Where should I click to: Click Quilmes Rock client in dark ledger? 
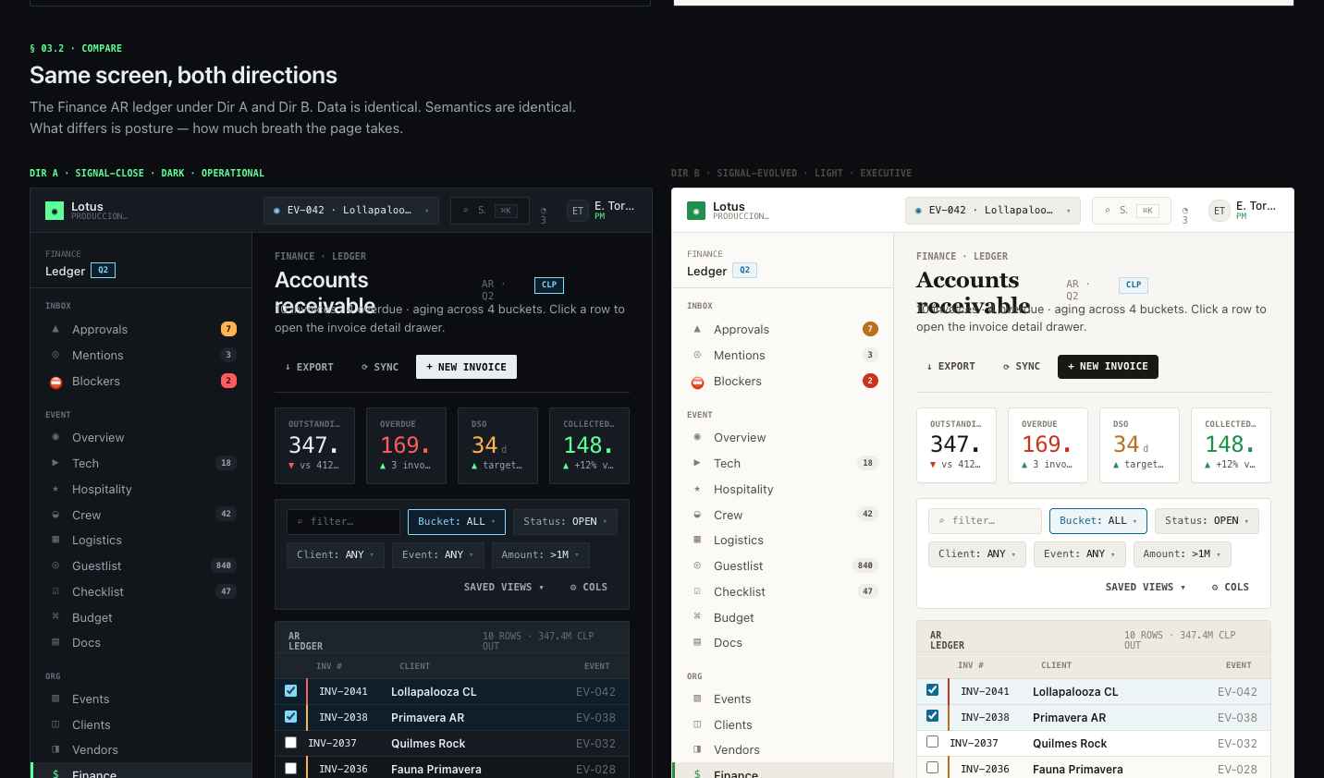(428, 743)
